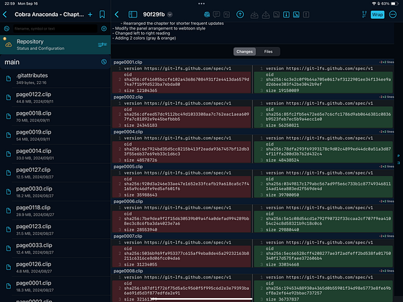Toggle the Wrap line-wrapping button

(377, 14)
